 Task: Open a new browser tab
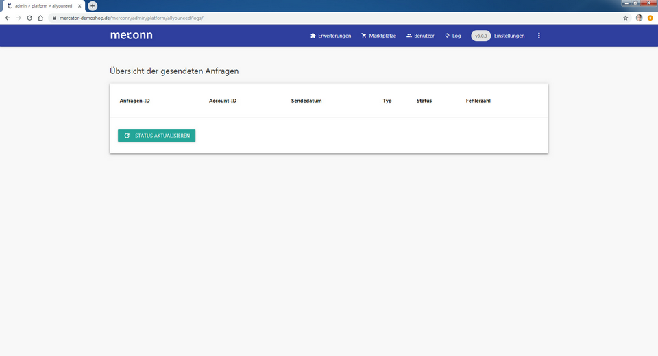(x=93, y=6)
